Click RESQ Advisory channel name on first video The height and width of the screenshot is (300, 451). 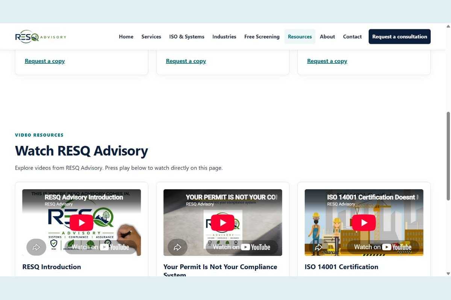coord(59,204)
